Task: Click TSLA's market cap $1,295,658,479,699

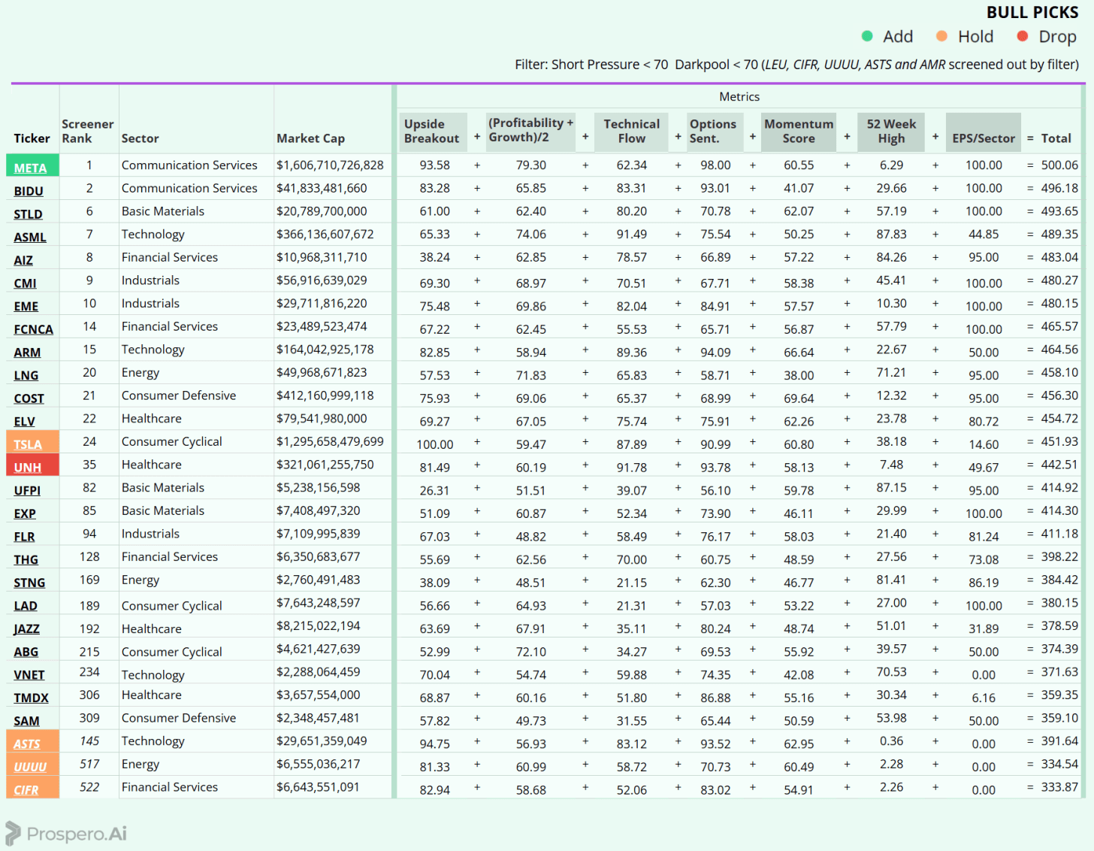Action: coord(330,441)
